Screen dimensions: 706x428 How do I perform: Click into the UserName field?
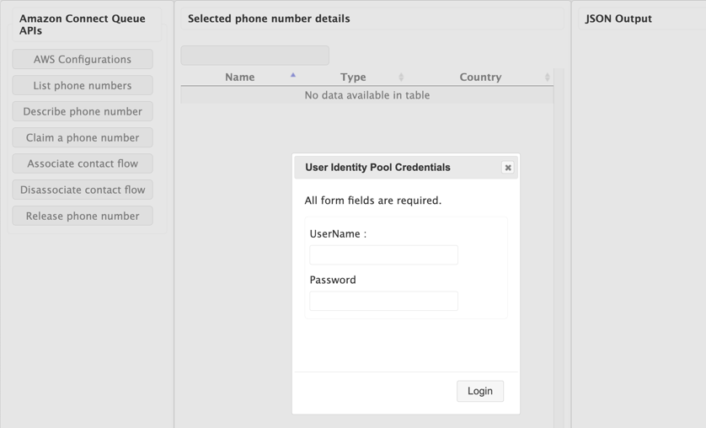pos(383,254)
